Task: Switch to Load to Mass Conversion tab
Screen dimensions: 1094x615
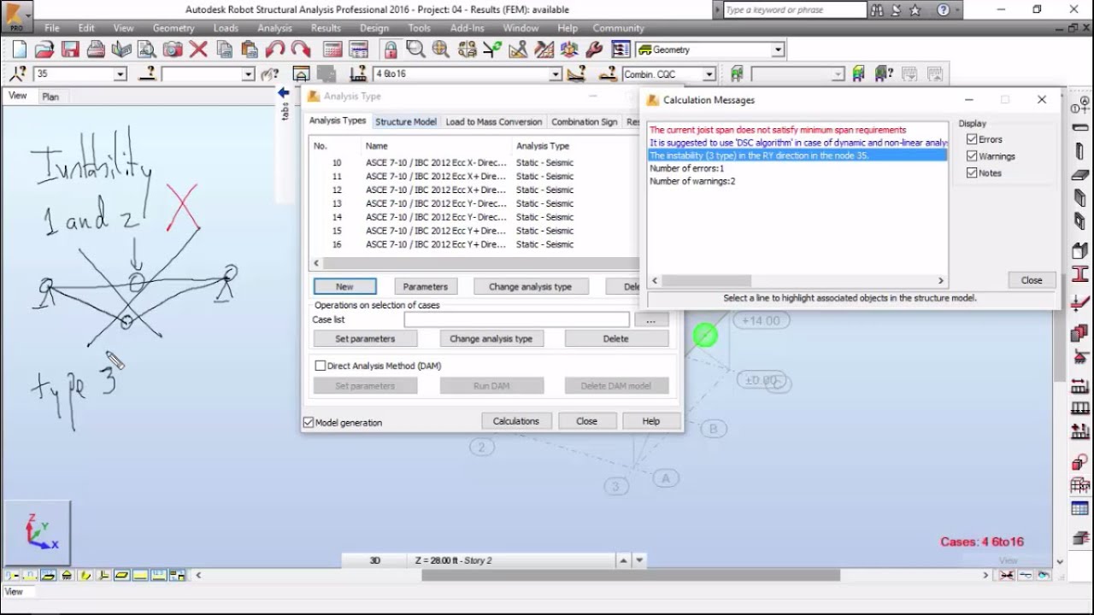Action: click(493, 122)
